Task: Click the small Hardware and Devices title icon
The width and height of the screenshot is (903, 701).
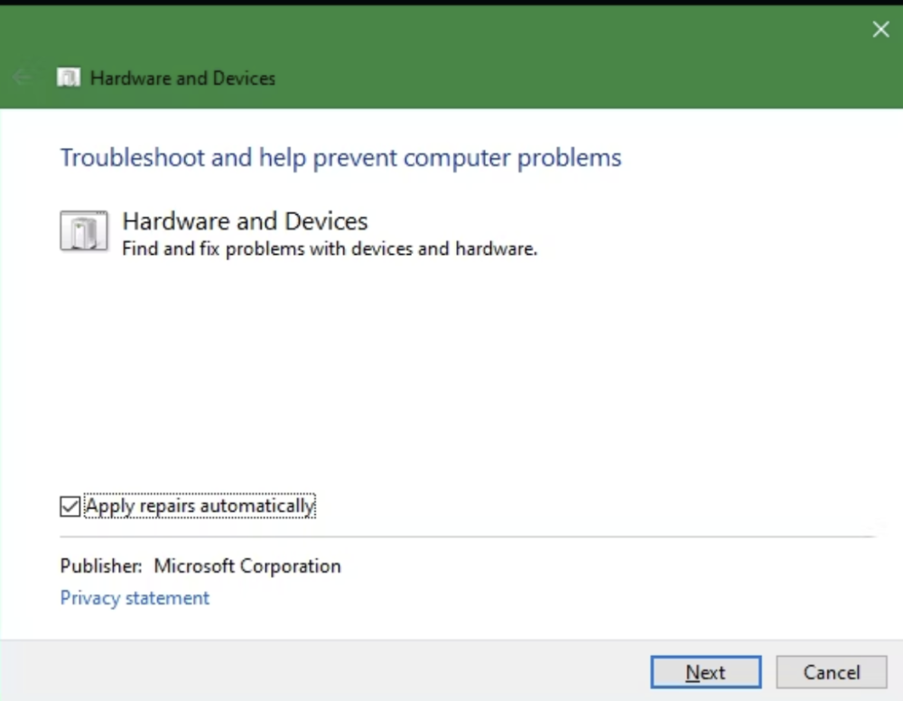Action: click(69, 78)
